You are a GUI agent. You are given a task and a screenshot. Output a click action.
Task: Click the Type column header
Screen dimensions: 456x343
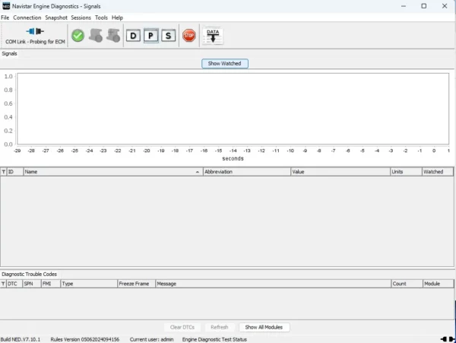[89, 284]
